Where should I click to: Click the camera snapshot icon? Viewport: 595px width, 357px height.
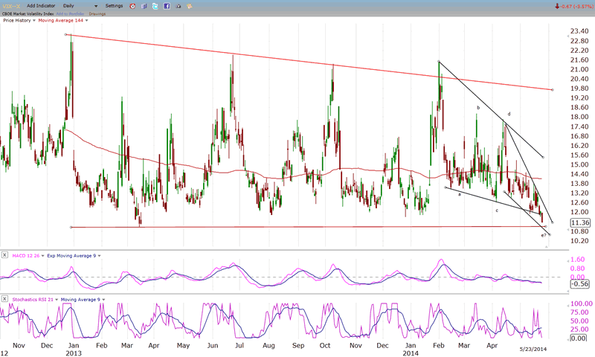coord(178,6)
